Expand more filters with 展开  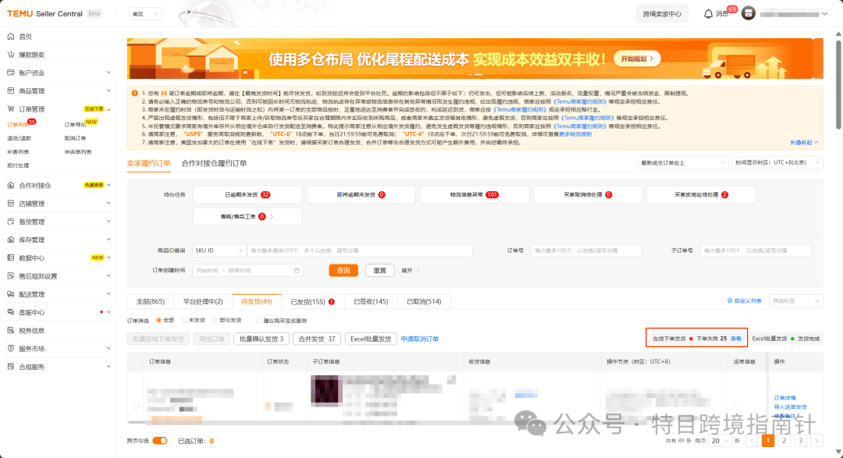click(411, 271)
